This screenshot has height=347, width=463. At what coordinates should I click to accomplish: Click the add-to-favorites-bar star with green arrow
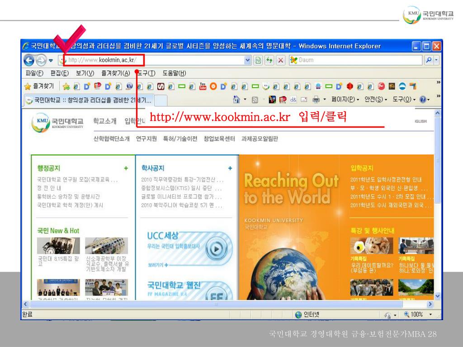66,86
